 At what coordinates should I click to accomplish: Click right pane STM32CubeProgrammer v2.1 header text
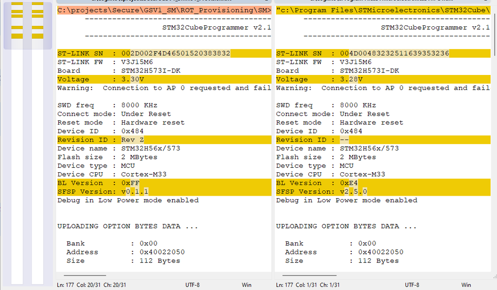435,27
